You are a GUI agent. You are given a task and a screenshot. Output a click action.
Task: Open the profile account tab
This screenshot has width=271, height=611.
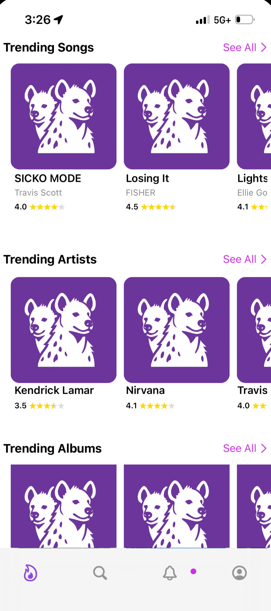(239, 573)
